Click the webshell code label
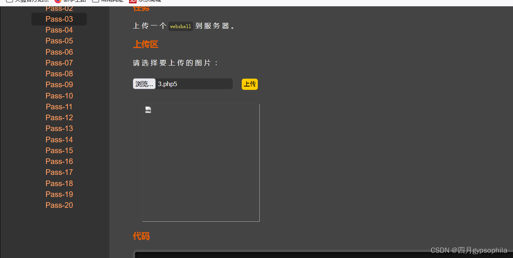The image size is (513, 258). 181,27
